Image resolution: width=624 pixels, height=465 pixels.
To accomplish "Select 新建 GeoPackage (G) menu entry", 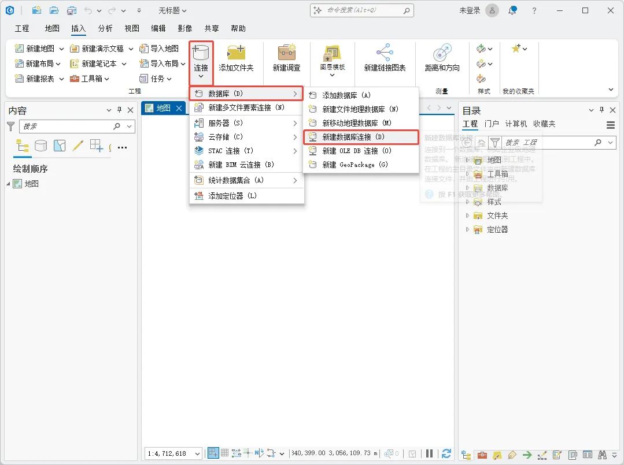I will [x=361, y=165].
